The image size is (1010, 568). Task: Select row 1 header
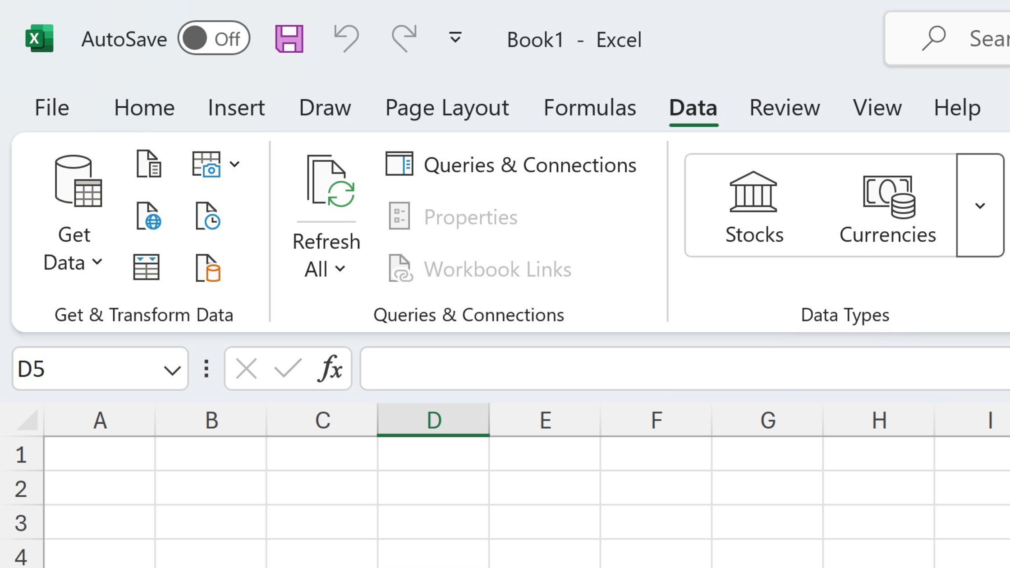point(21,454)
